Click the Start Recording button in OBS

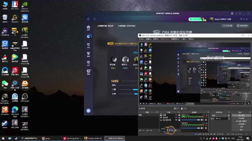point(241,118)
